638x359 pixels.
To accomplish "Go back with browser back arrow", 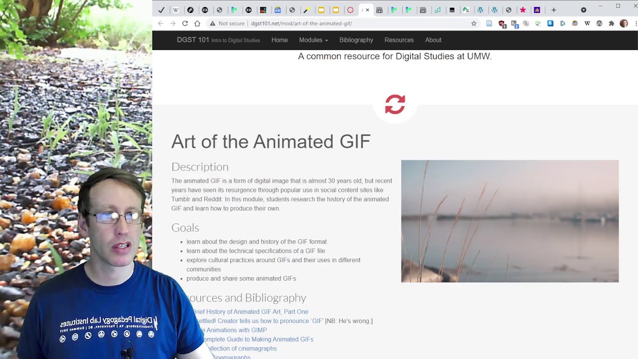I will click(x=160, y=23).
